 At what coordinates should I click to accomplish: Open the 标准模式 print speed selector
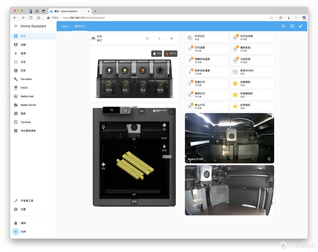97,38
